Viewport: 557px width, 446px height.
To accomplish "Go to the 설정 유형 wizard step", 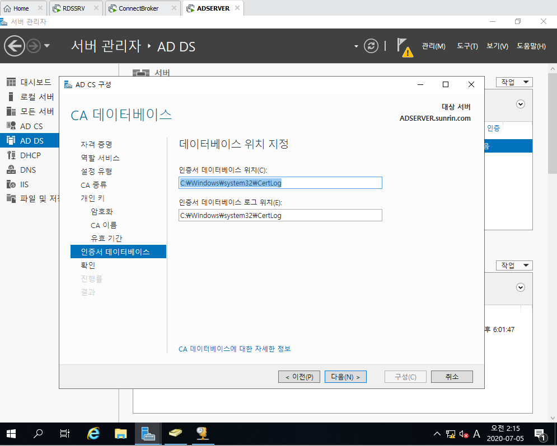I will [x=96, y=171].
